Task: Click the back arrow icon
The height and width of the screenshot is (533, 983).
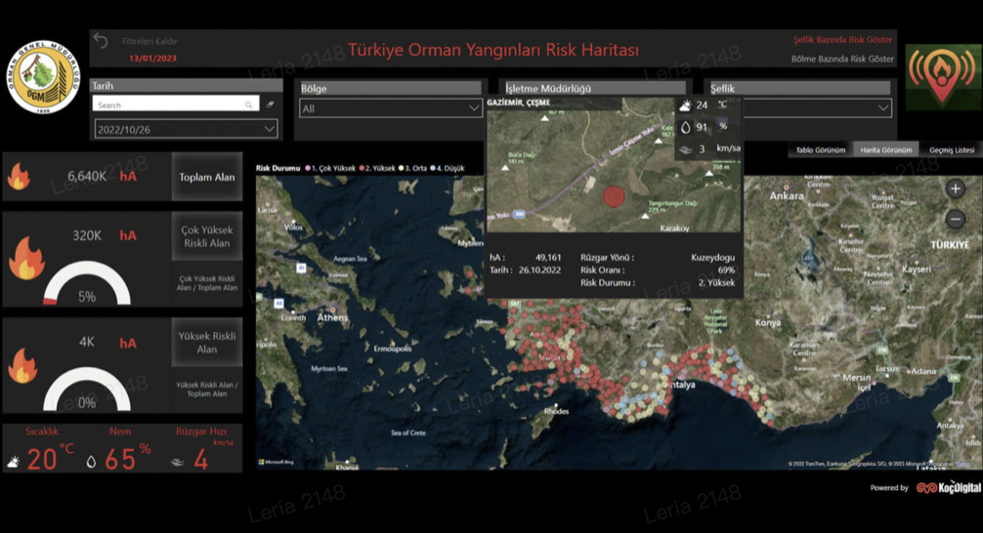Action: (x=101, y=41)
